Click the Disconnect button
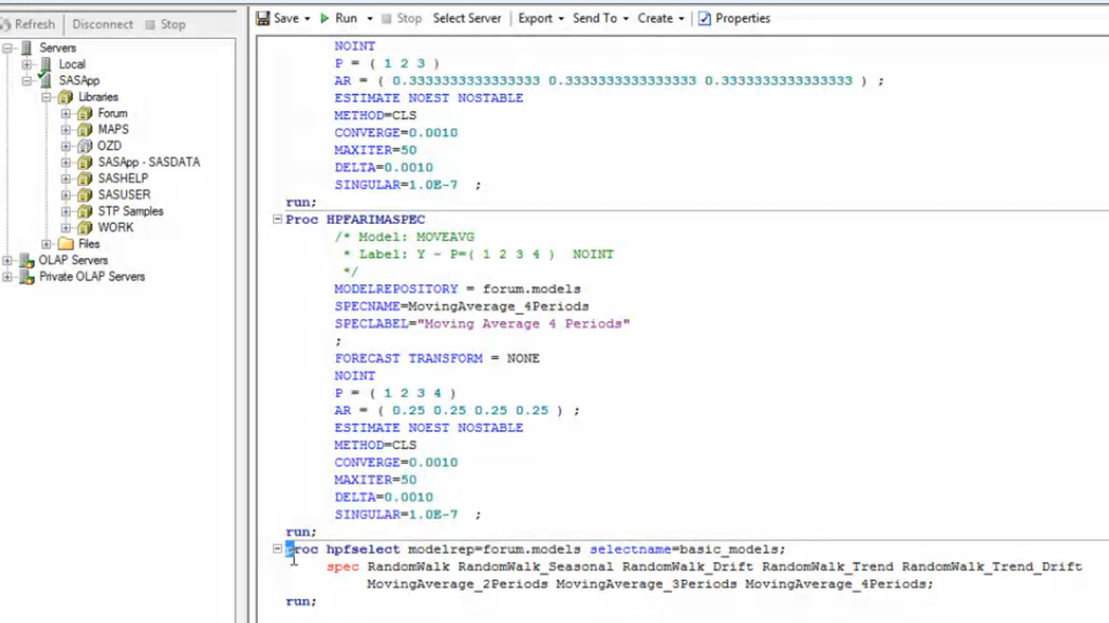Screen dimensions: 1109x623 point(102,24)
